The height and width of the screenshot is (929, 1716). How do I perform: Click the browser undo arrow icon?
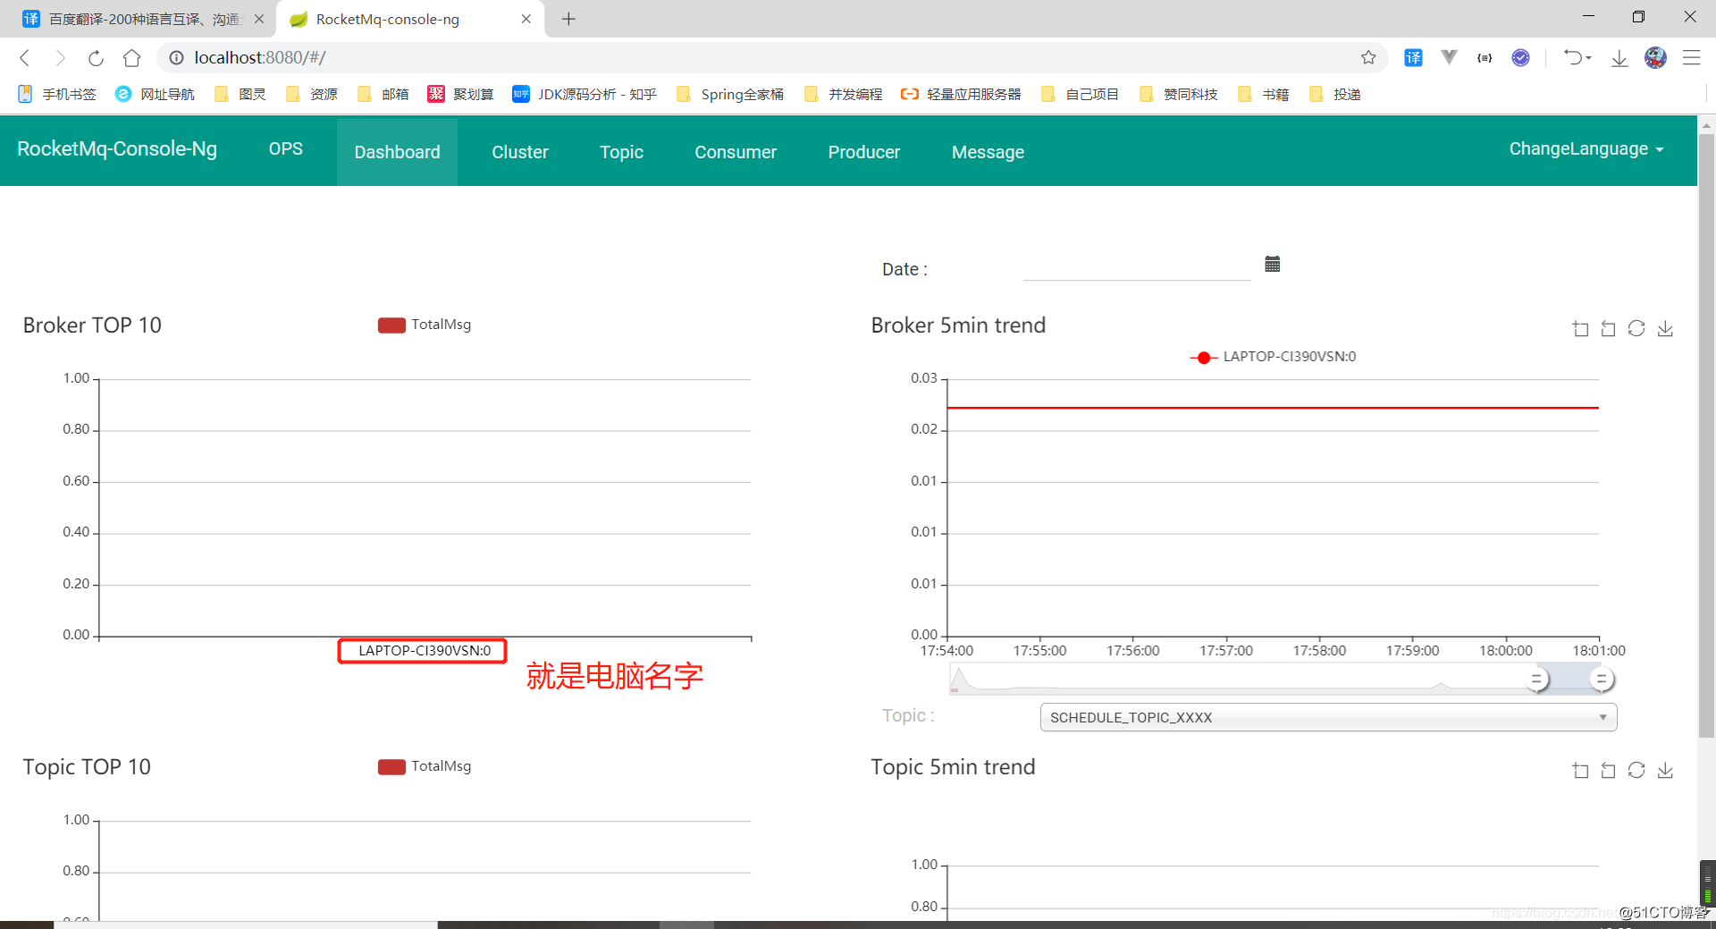tap(1572, 58)
